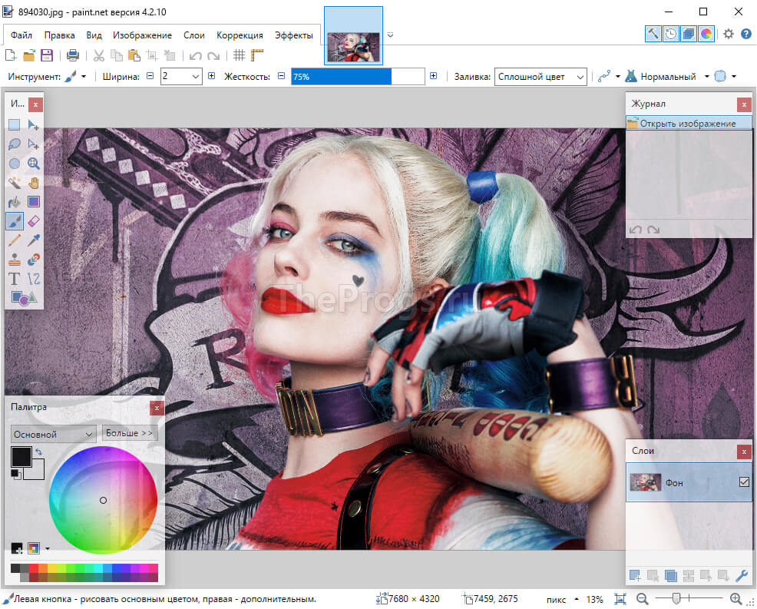The image size is (757, 609).
Task: Open the Заливка fill style dropdown
Action: click(540, 76)
